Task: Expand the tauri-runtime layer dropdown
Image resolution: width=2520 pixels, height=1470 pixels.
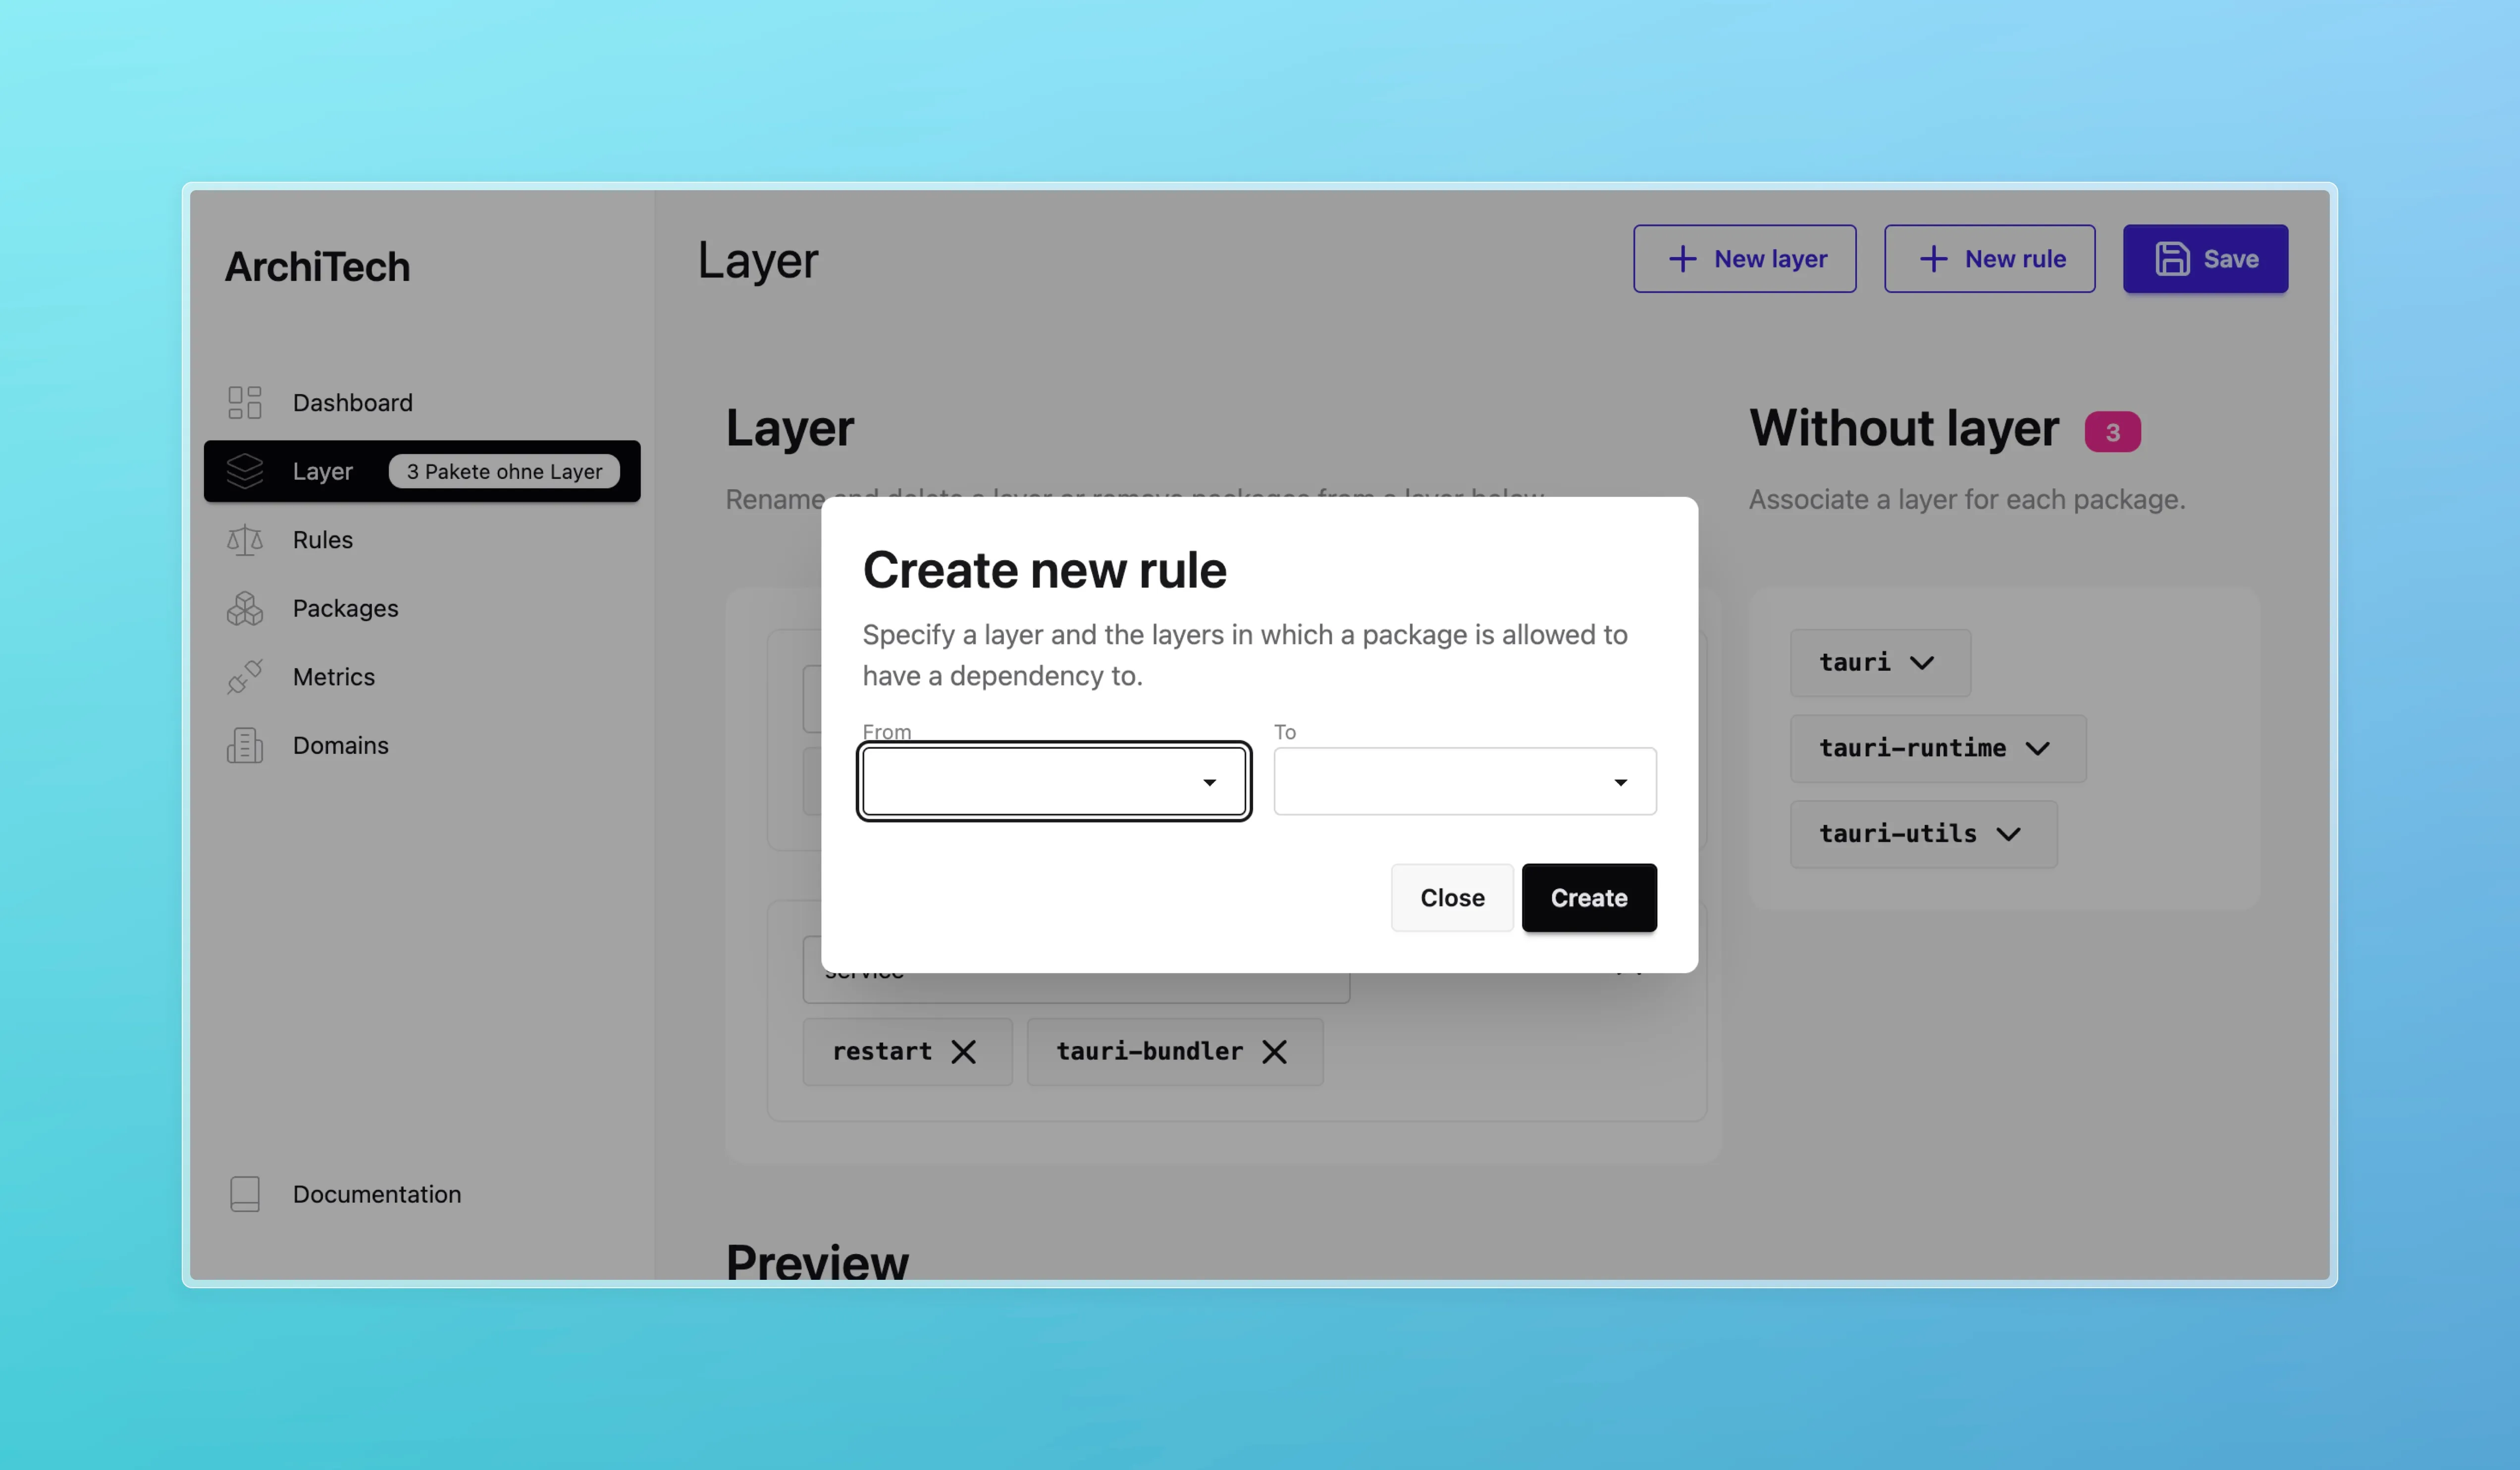Action: 1937,748
